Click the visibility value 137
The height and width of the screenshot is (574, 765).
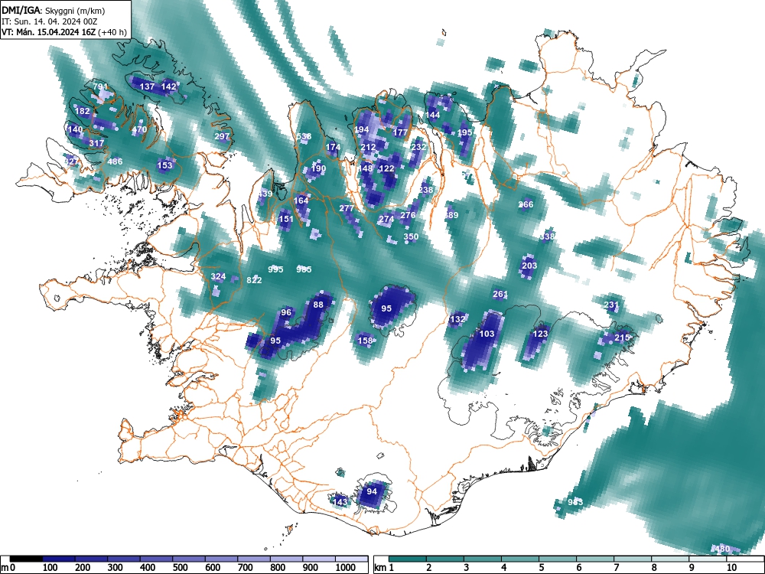pos(148,86)
